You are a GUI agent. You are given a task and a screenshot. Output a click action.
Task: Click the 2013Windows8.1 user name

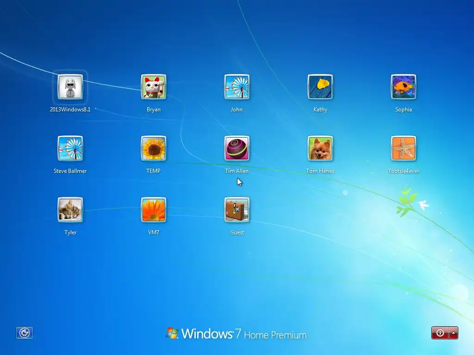point(70,109)
